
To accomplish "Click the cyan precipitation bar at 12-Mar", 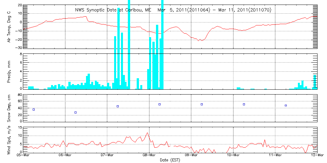I will click(315, 82).
